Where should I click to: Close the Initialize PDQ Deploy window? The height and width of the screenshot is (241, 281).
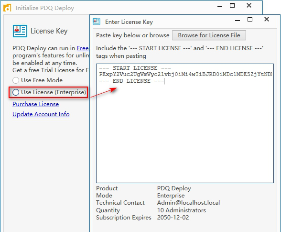pyautogui.click(x=249, y=5)
